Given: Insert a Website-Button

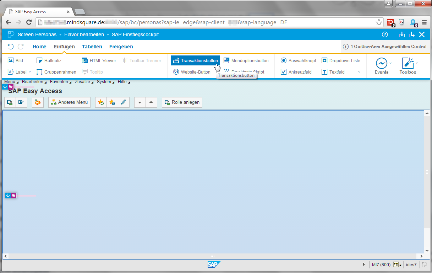Looking at the screenshot, I should click(x=192, y=72).
